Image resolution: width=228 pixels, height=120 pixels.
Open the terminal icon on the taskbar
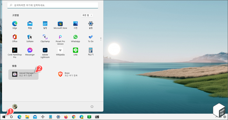coord(97,117)
